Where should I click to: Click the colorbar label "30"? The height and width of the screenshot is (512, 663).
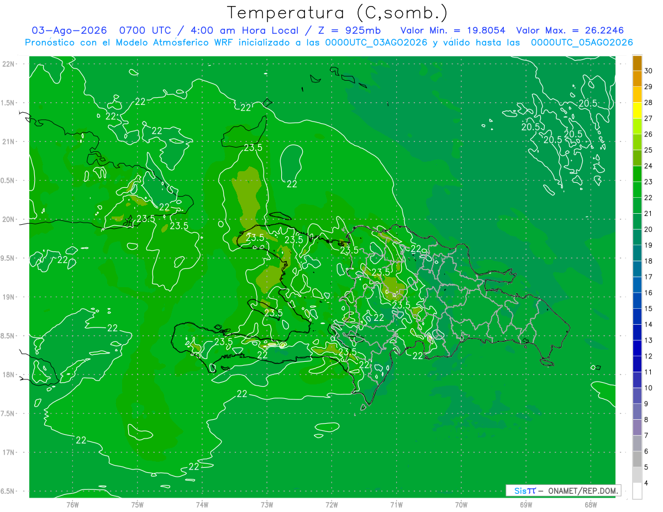649,71
